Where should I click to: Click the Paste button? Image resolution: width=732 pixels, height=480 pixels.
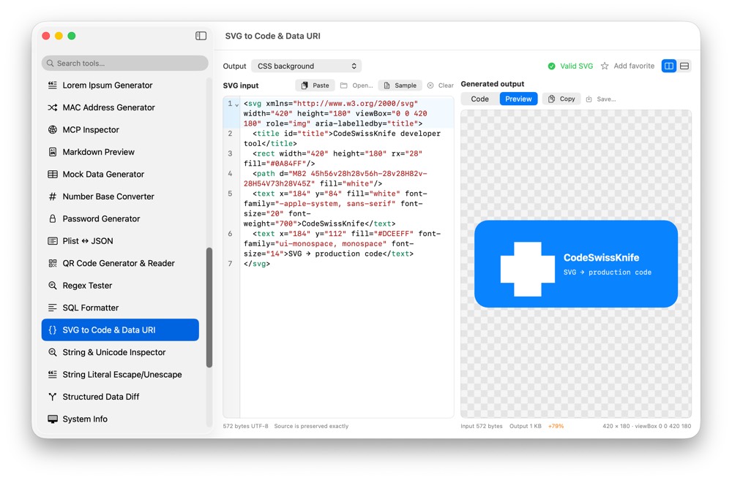click(315, 85)
